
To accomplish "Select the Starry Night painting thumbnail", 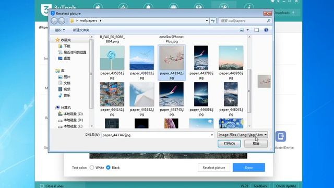I will point(231,123).
